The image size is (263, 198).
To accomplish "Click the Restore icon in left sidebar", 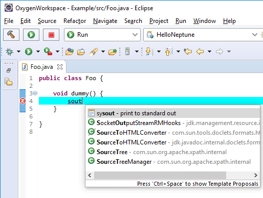I will [x=9, y=70].
